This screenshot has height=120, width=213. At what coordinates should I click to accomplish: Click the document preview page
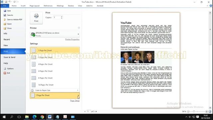pos(146,60)
